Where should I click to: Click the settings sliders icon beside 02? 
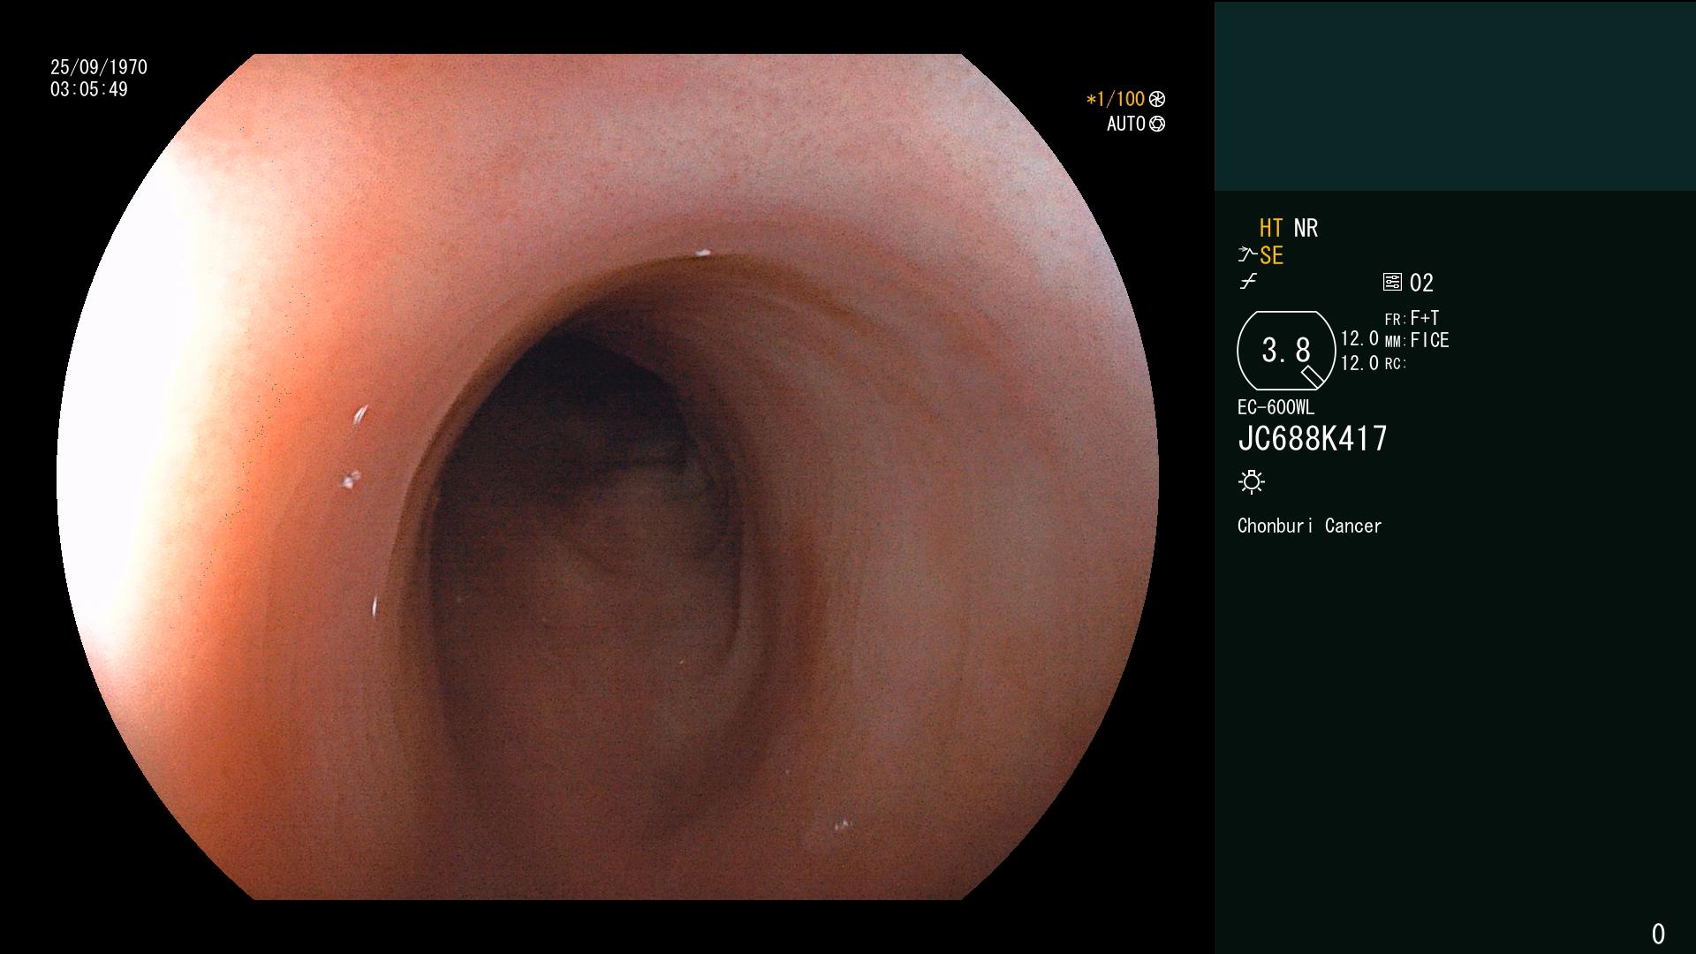point(1392,283)
